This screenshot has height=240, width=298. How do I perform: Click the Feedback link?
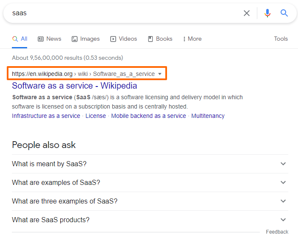277,232
